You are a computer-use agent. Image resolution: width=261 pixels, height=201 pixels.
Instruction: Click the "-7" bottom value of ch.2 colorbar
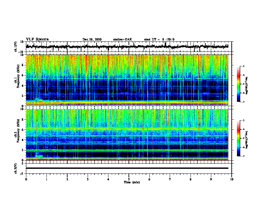[243, 156]
